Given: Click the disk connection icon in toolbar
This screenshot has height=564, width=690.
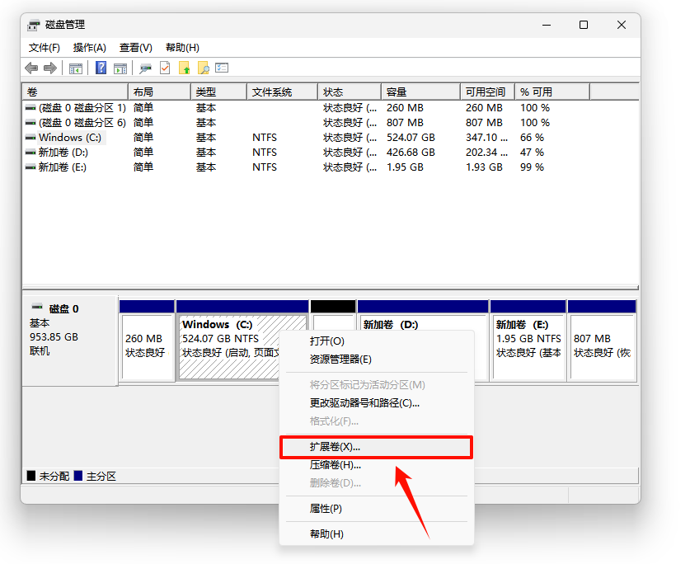Looking at the screenshot, I should [x=146, y=68].
